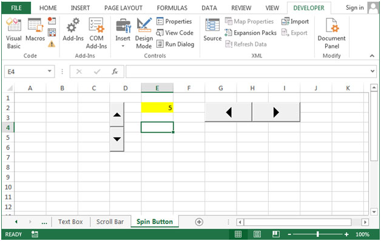Click Run Dialog
381x241 pixels.
tap(175, 44)
